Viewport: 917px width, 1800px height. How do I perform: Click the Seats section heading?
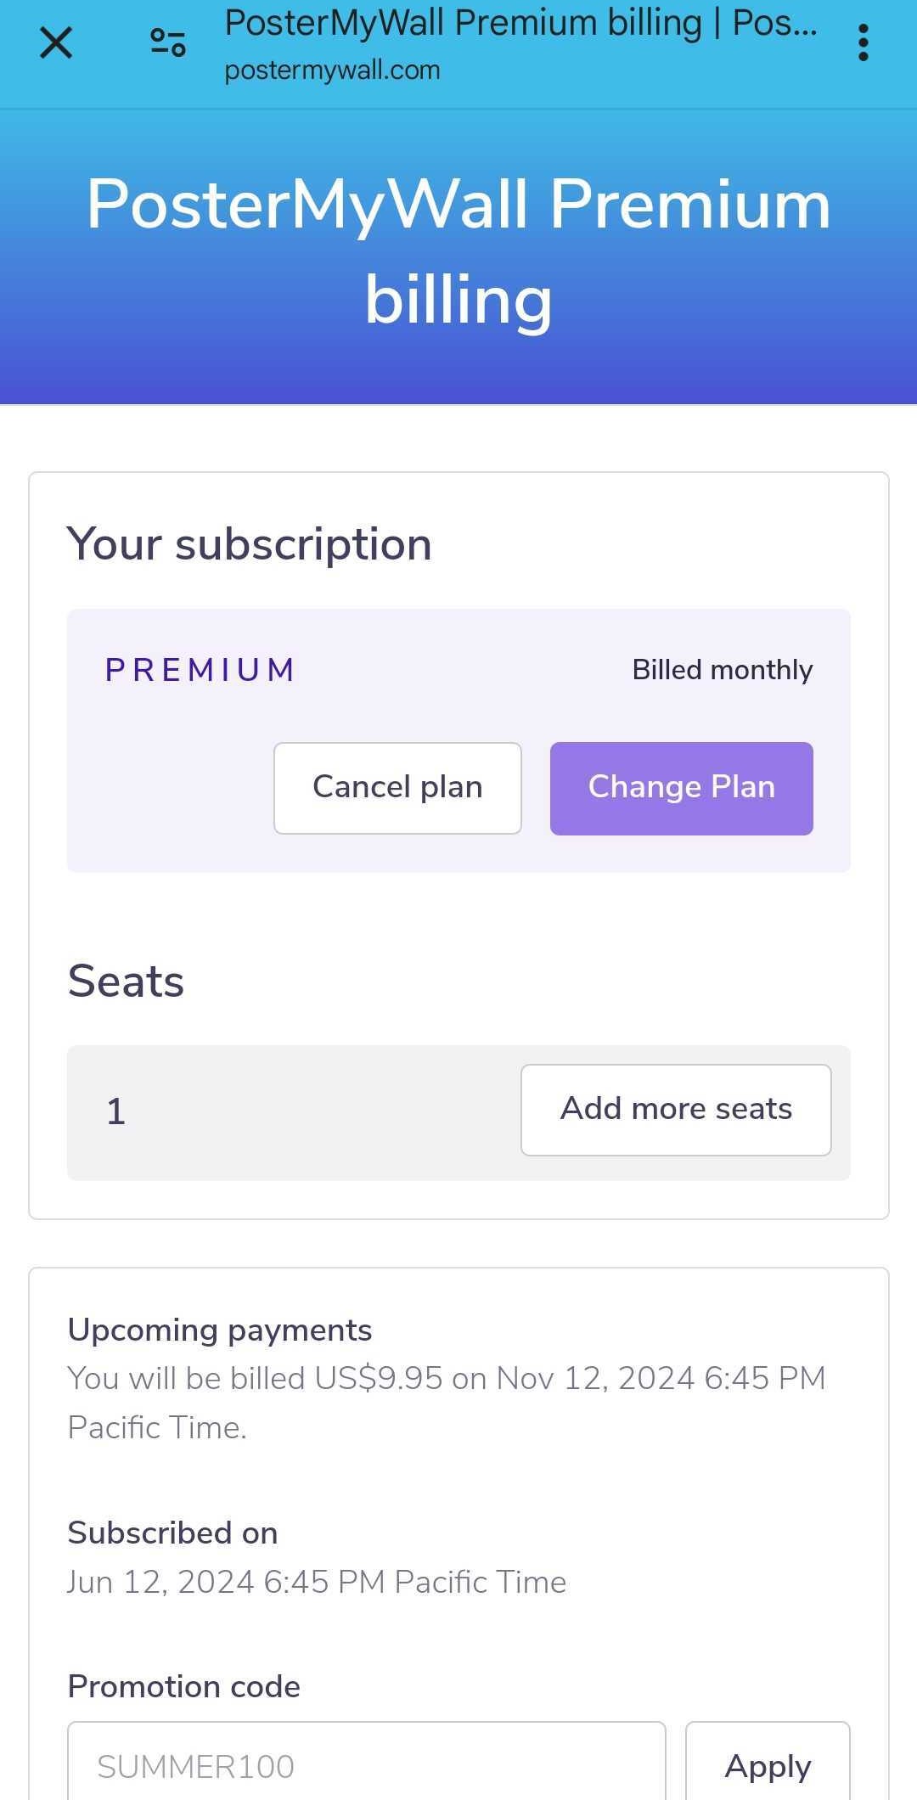tap(125, 980)
